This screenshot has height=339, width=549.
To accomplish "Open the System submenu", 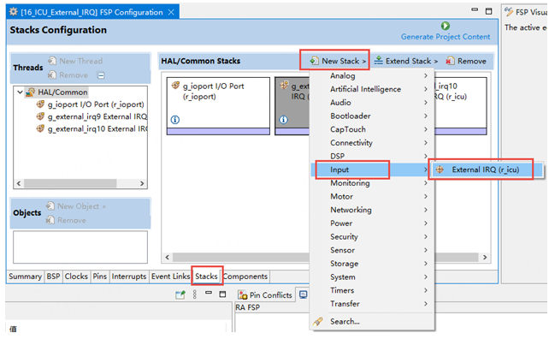I will [372, 277].
